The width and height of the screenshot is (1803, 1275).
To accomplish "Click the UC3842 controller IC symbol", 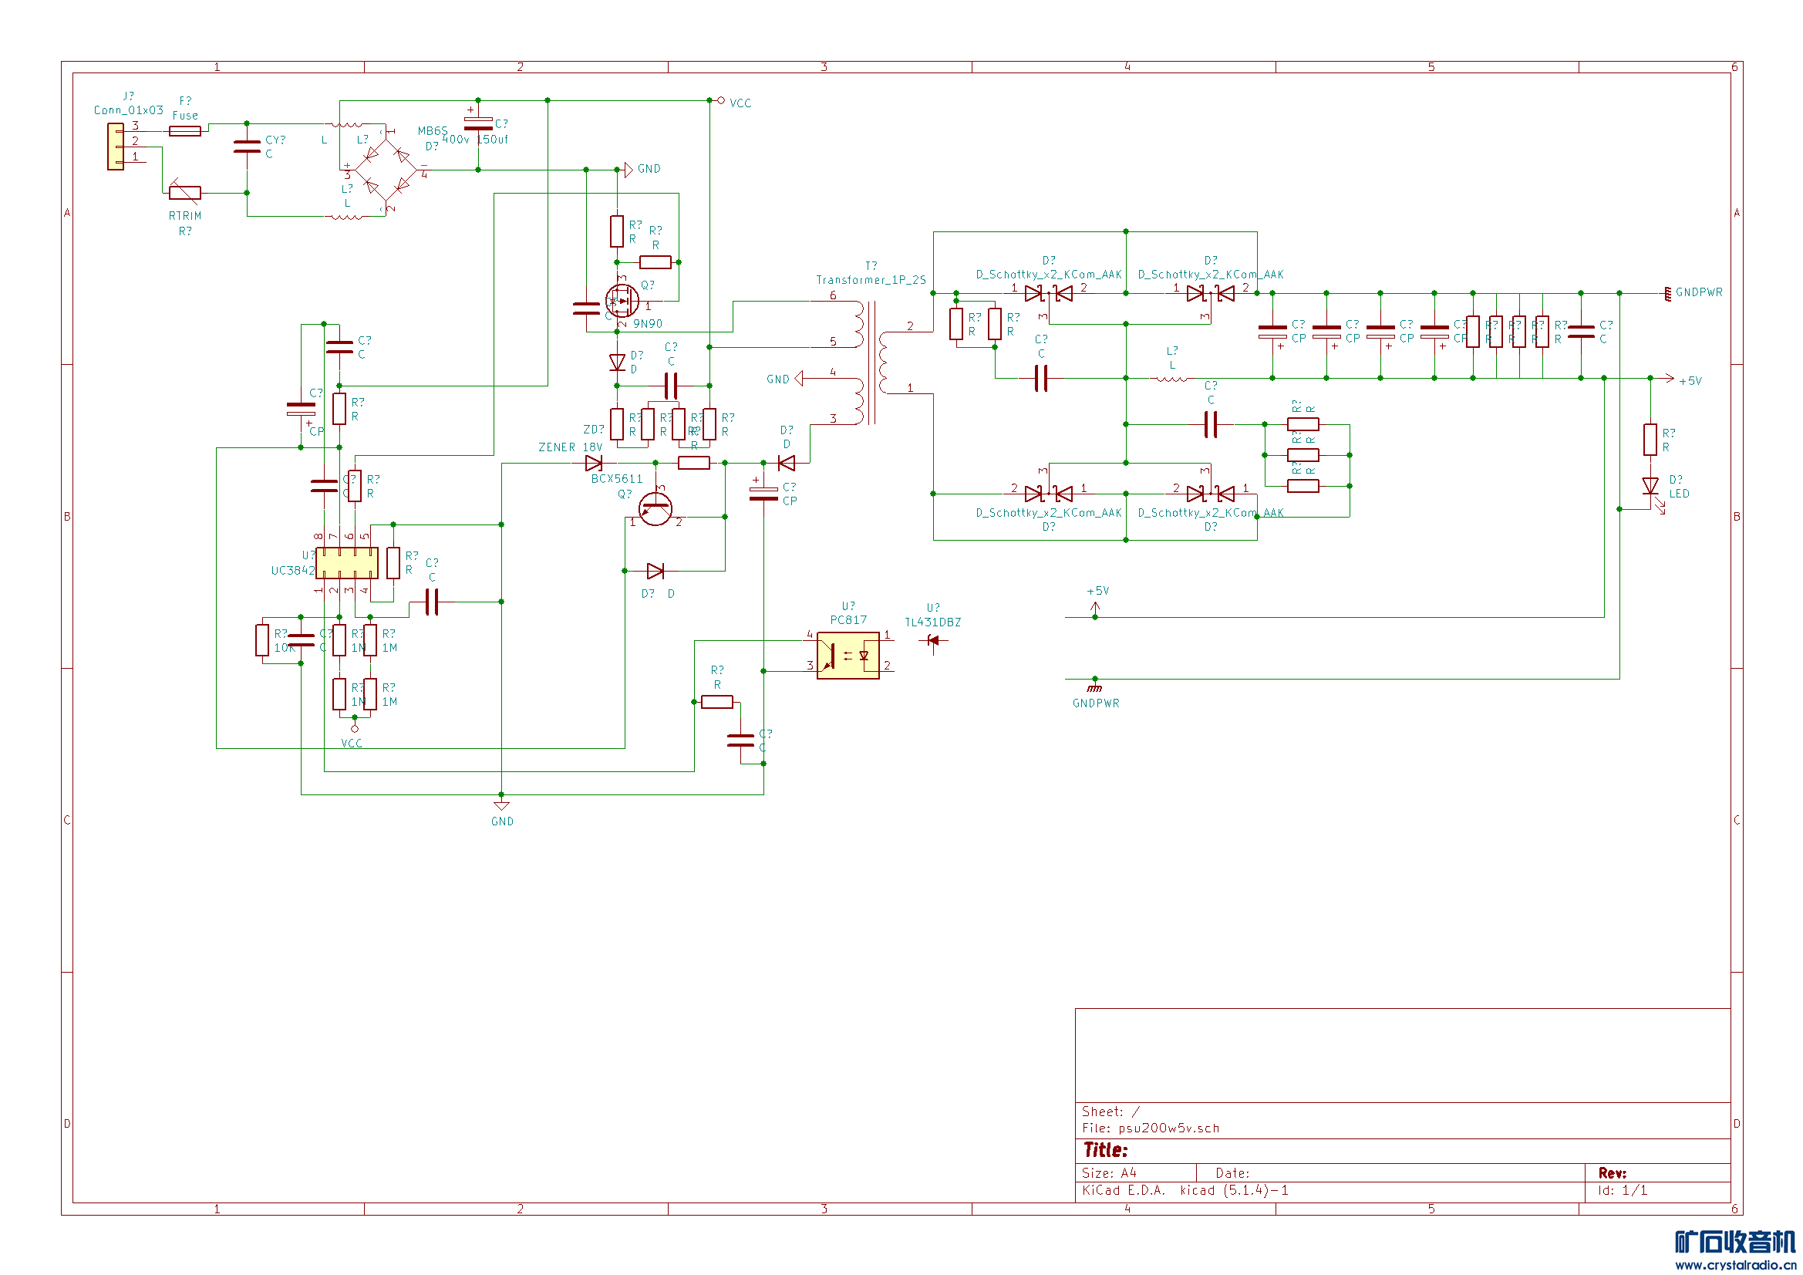I will coord(346,562).
